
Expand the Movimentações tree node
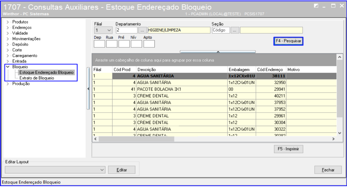(7, 39)
